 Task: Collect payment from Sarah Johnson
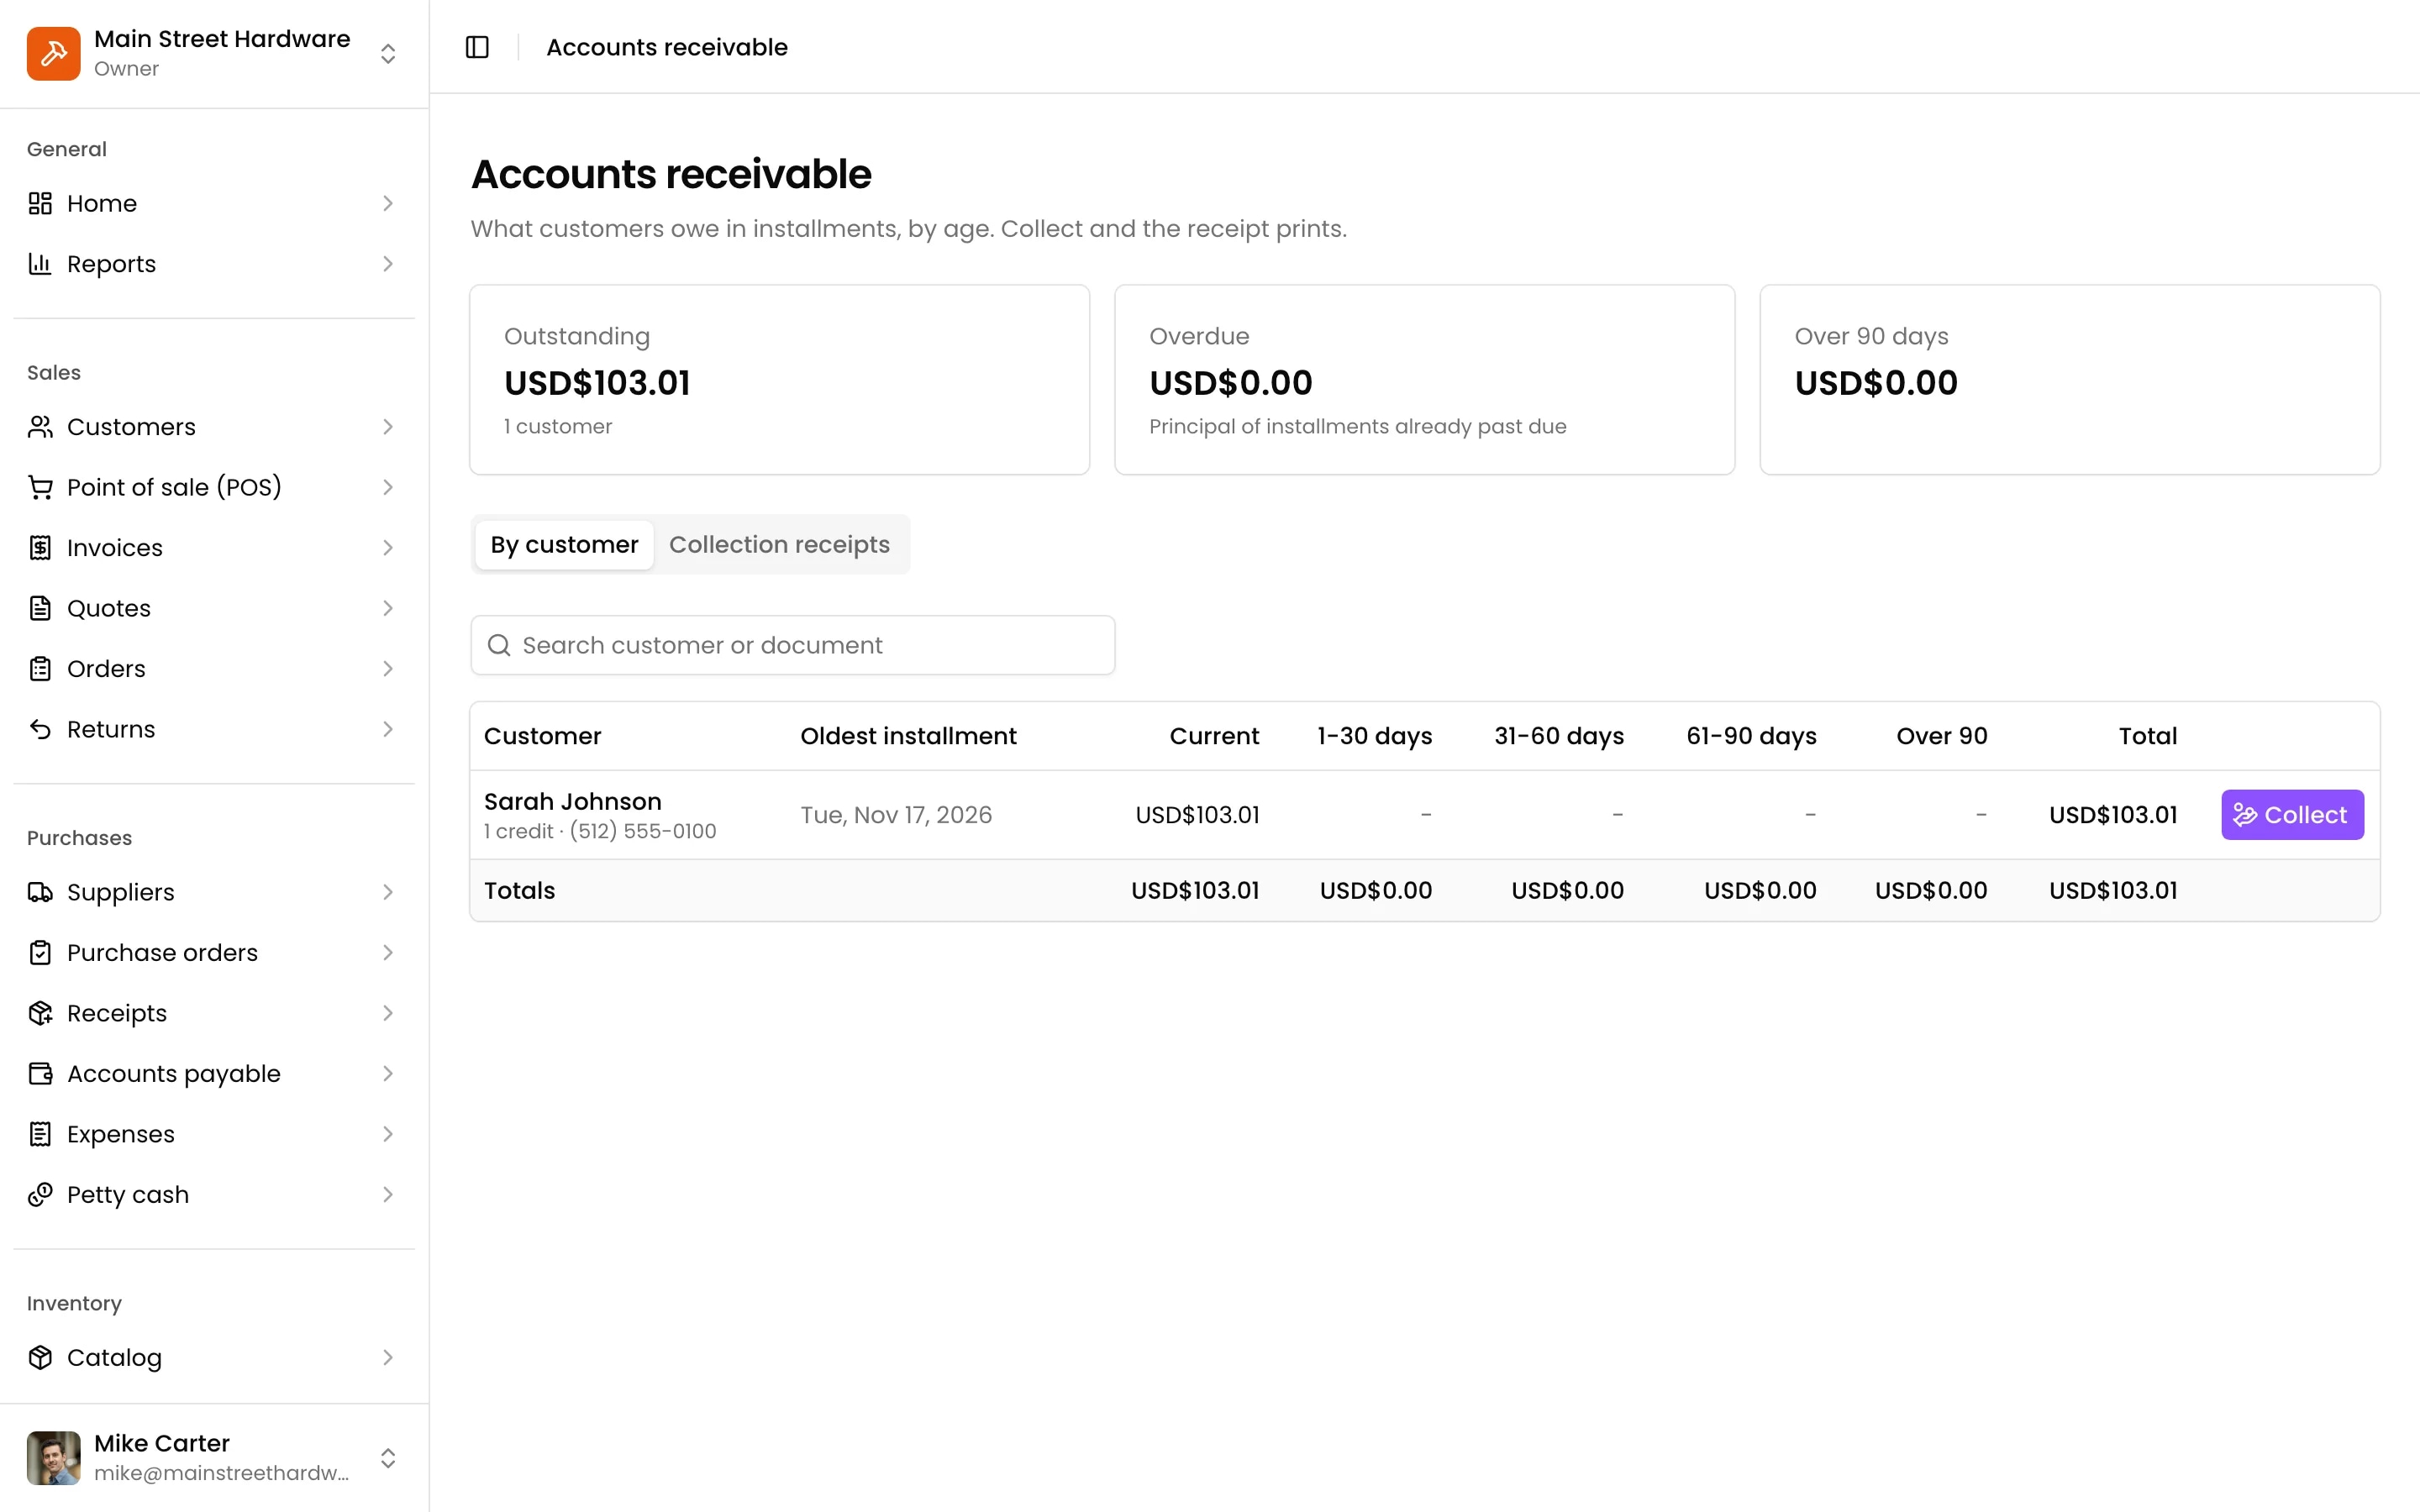coord(2292,815)
